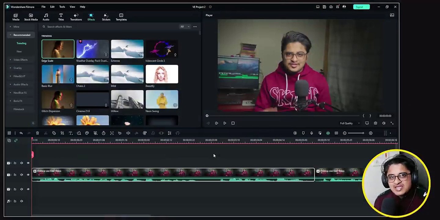The width and height of the screenshot is (440, 220).
Task: Click the Mark In brace icon
Action: point(363,116)
